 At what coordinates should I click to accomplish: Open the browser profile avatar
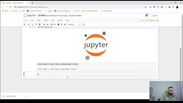[x=177, y=7]
